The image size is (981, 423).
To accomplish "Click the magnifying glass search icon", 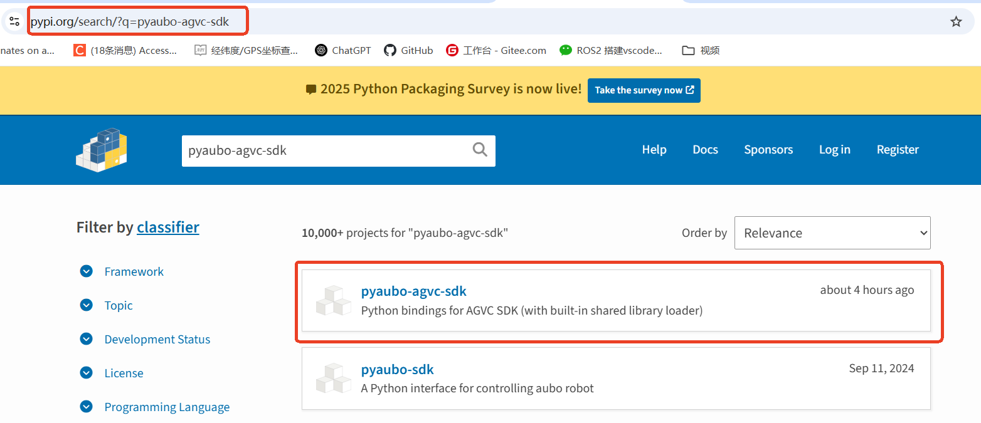I will [480, 150].
